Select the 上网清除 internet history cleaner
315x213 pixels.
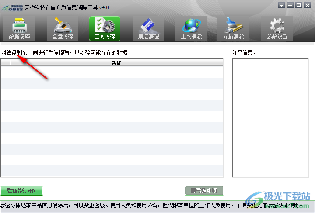pos(191,29)
